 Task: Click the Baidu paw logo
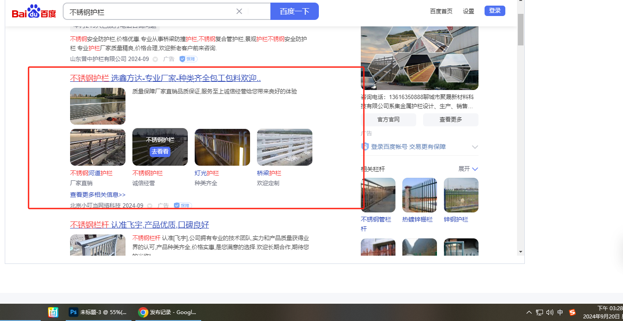click(34, 12)
